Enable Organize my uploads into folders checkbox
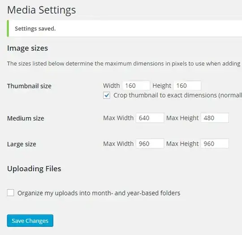Image resolution: width=242 pixels, height=235 pixels. (10, 193)
